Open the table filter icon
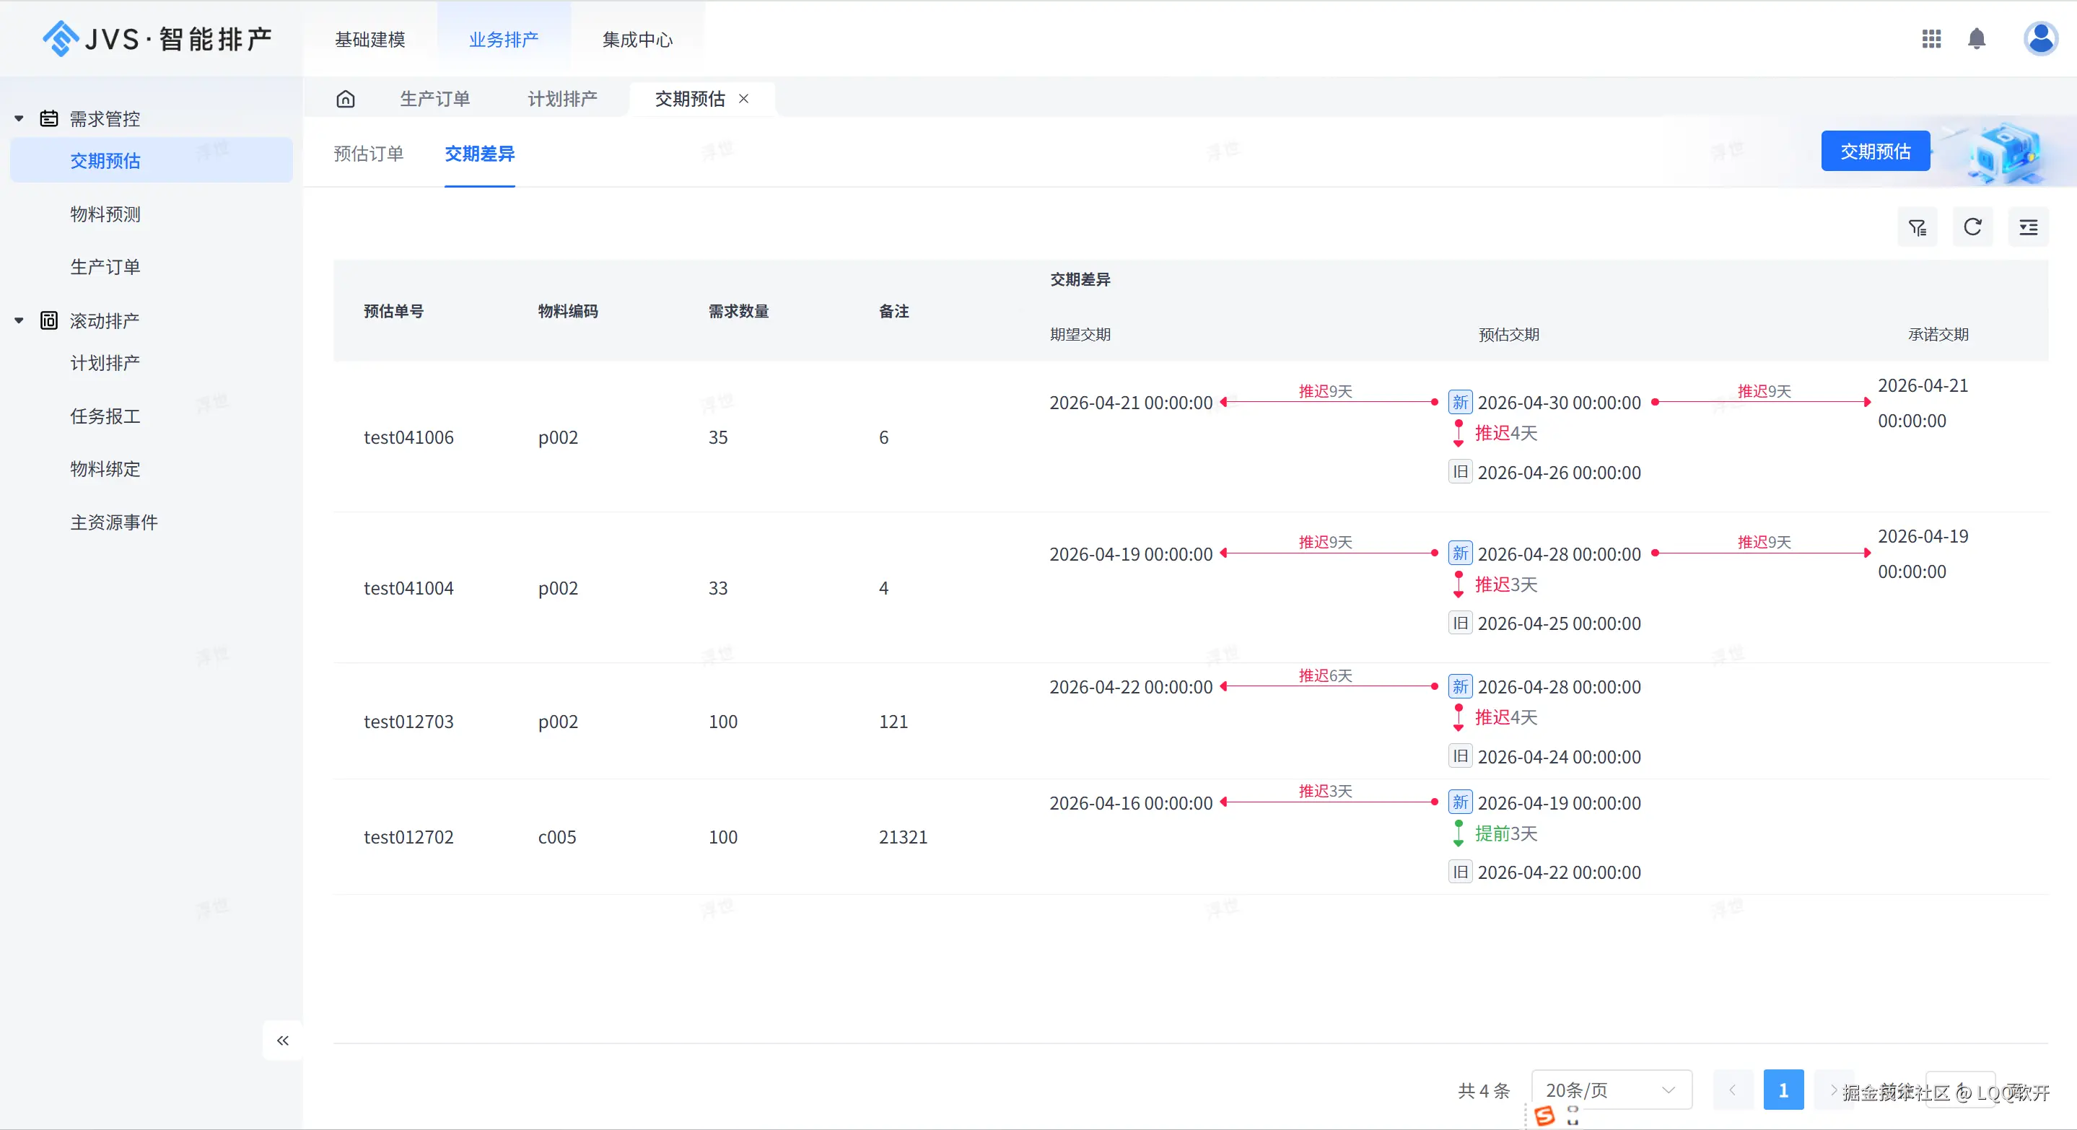The image size is (2077, 1130). 1918,228
